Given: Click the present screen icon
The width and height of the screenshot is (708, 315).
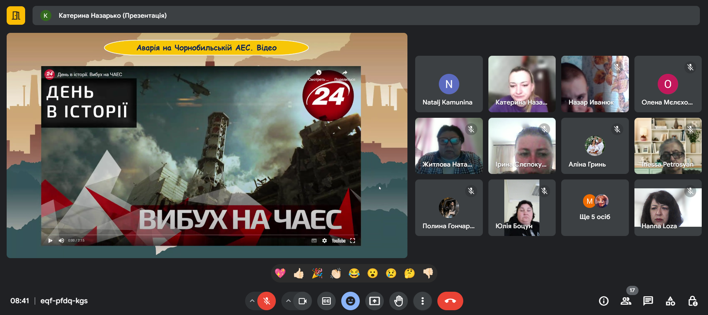Looking at the screenshot, I should 374,301.
